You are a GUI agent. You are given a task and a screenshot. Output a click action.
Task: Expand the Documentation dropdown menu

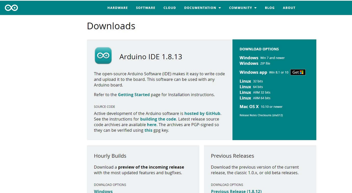203,8
